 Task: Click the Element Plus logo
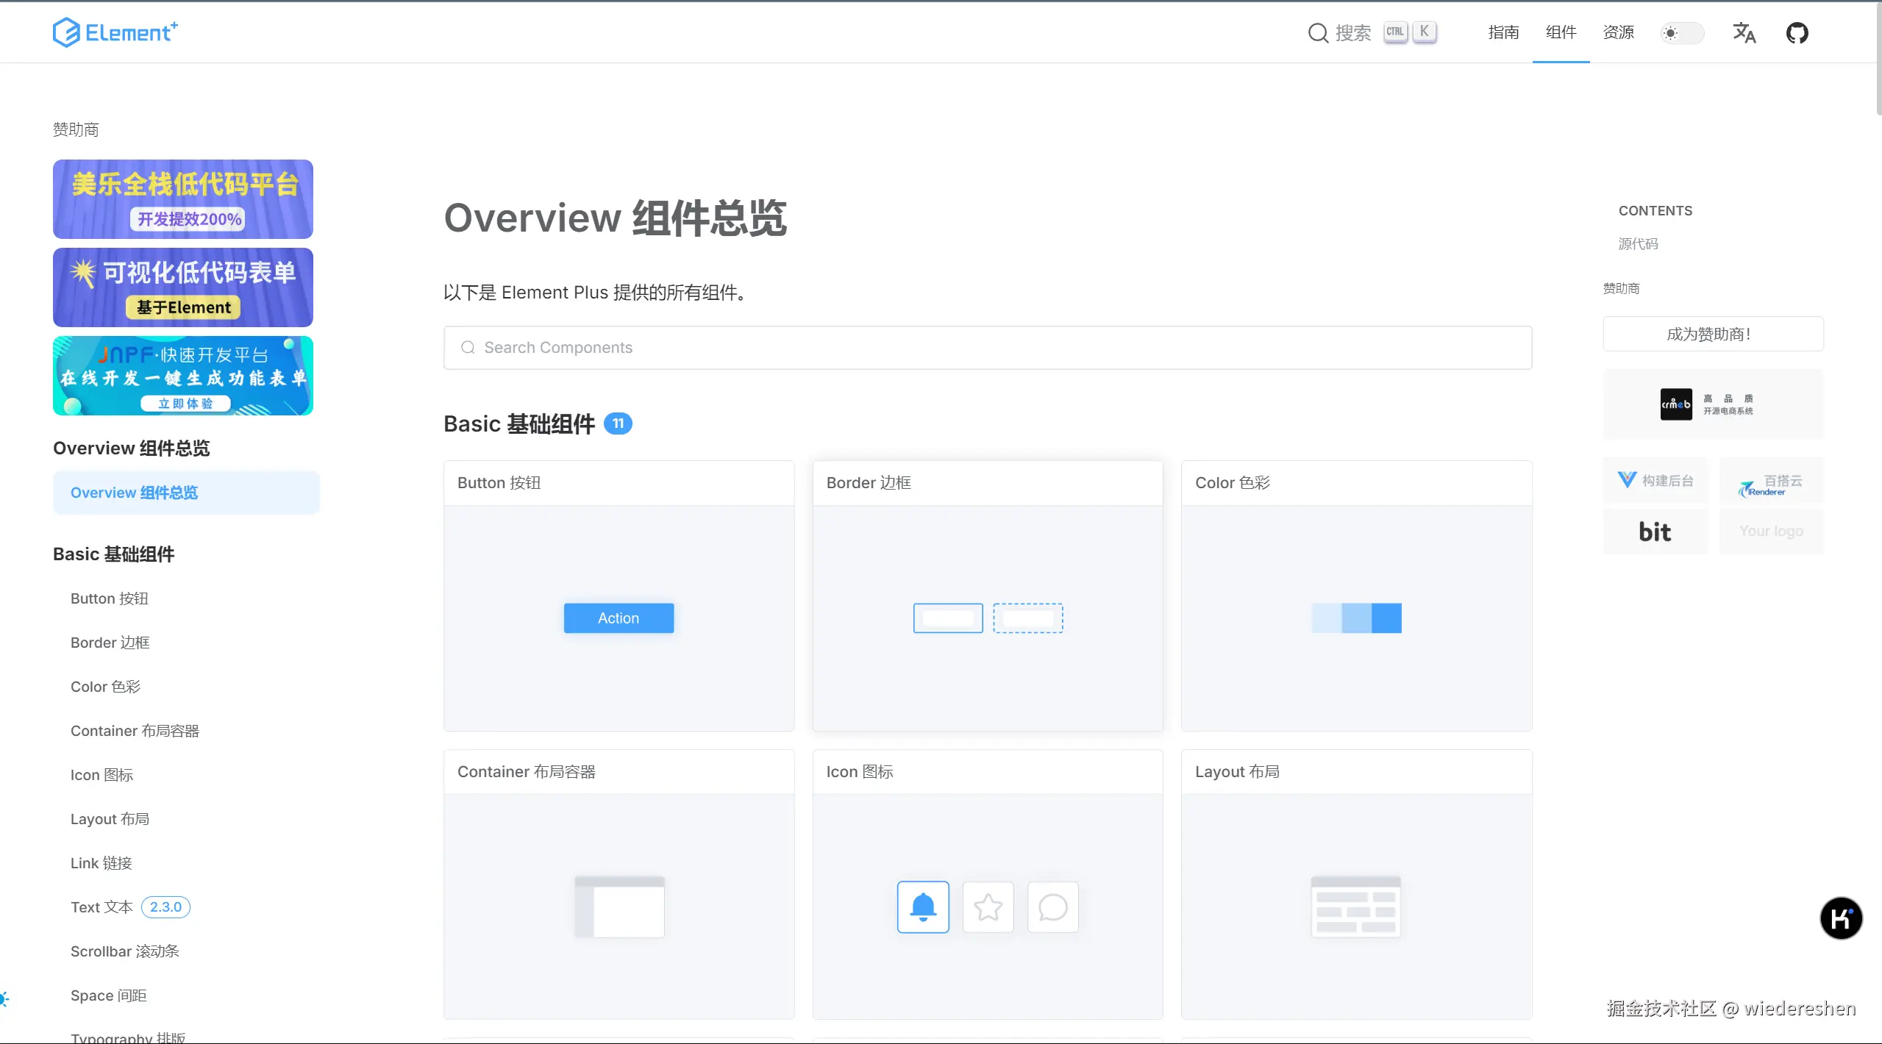point(115,32)
